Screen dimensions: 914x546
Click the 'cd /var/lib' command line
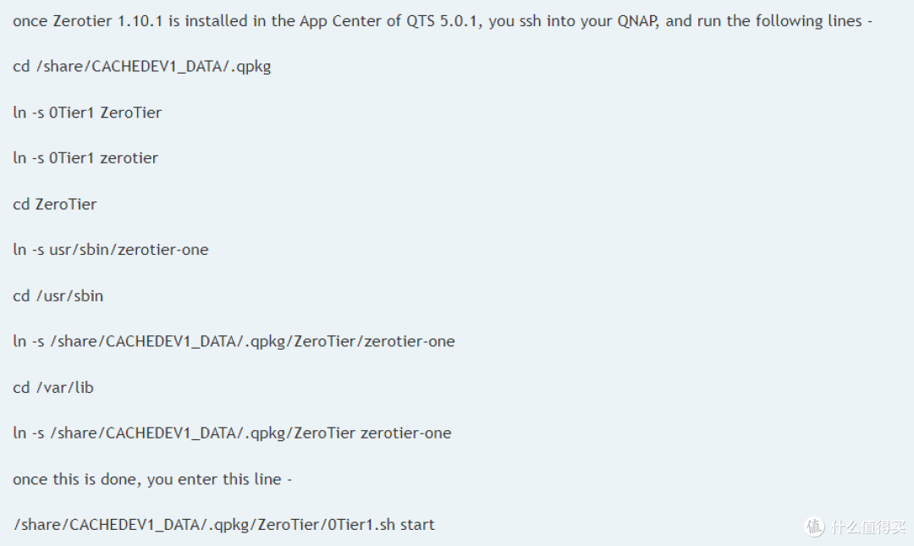point(53,388)
